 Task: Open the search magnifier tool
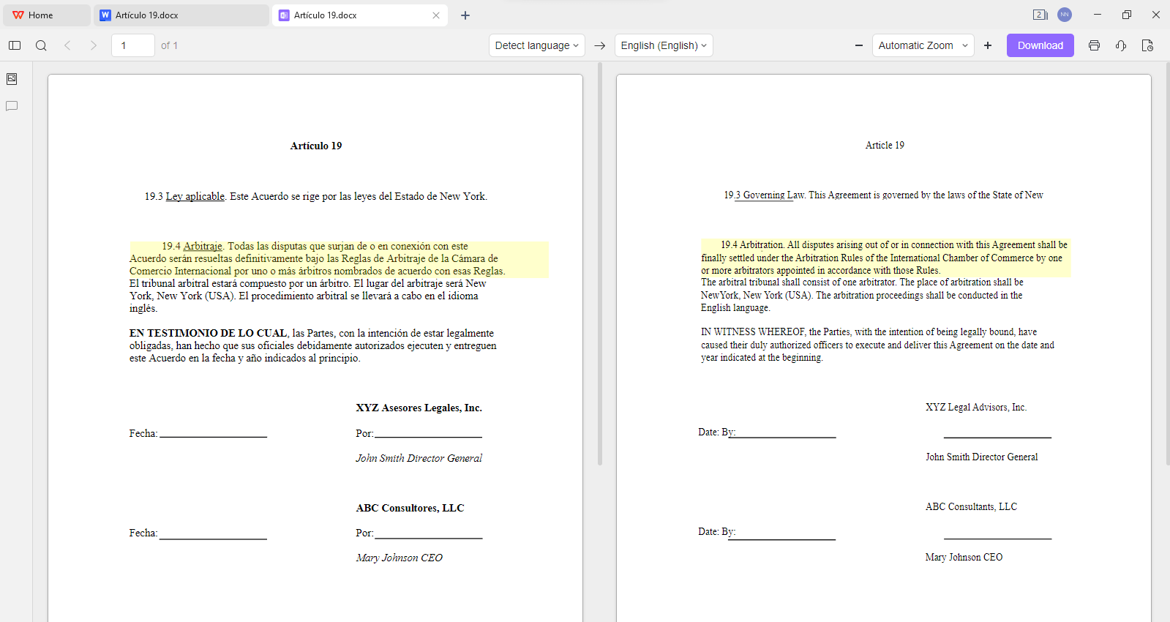click(x=41, y=45)
